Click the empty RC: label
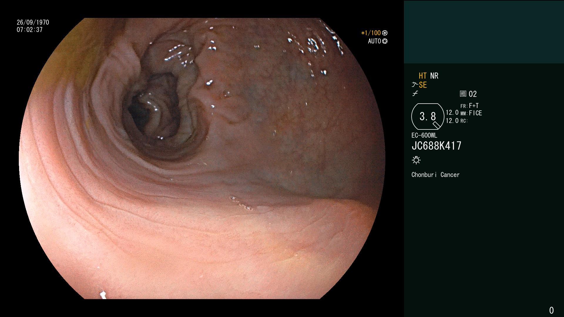 pyautogui.click(x=464, y=121)
